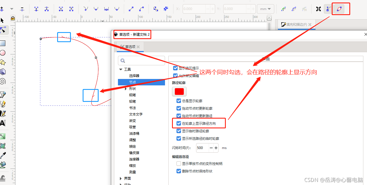Select 节点 in preferences tree
The height and width of the screenshot is (185, 367).
[141, 82]
